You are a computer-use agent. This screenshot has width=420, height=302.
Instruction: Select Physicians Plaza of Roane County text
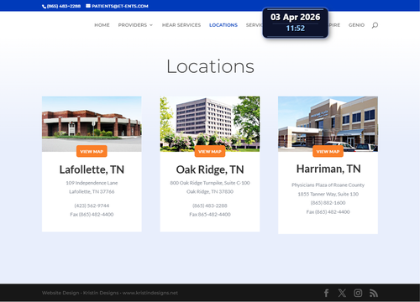click(x=328, y=185)
